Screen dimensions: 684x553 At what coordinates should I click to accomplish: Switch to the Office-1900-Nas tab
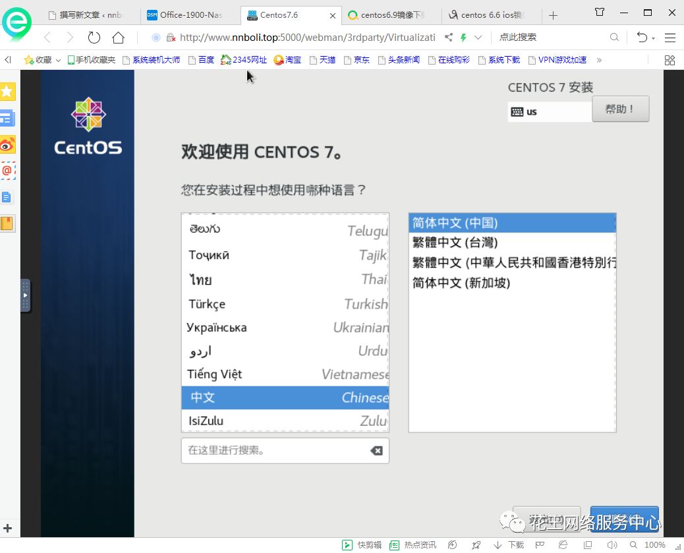(190, 15)
